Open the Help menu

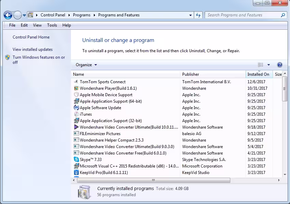pos(67,25)
